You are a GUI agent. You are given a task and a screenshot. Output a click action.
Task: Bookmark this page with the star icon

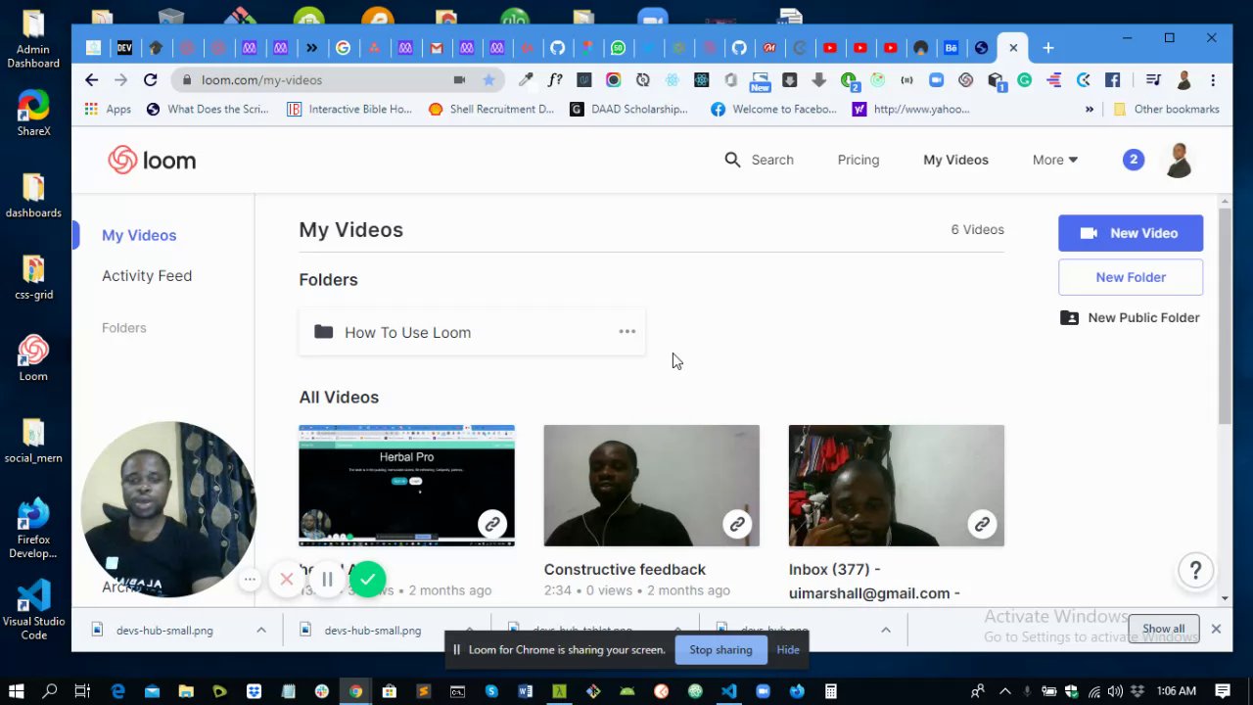[488, 80]
